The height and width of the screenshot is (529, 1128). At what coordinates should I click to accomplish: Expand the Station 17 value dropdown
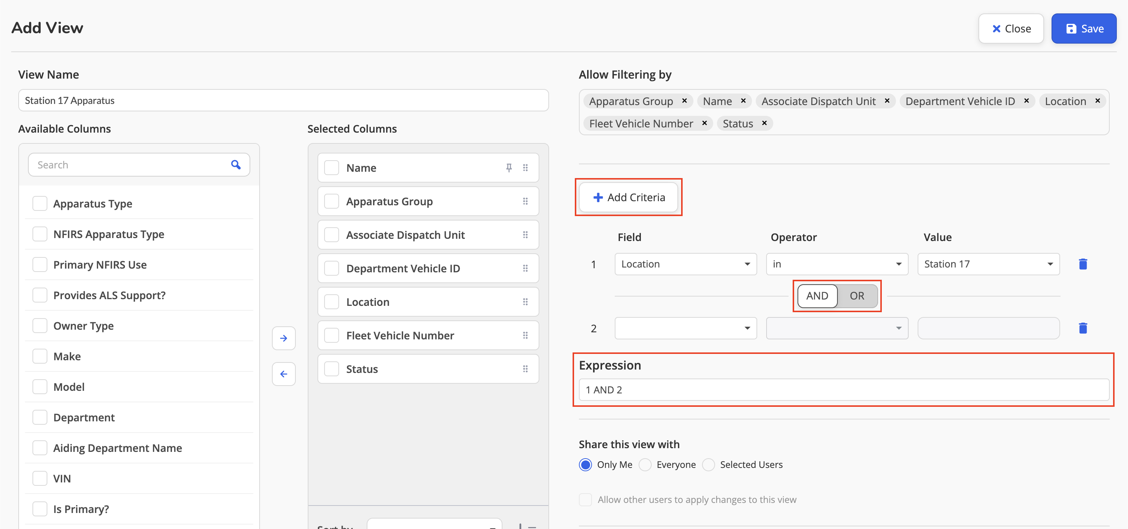(x=988, y=264)
